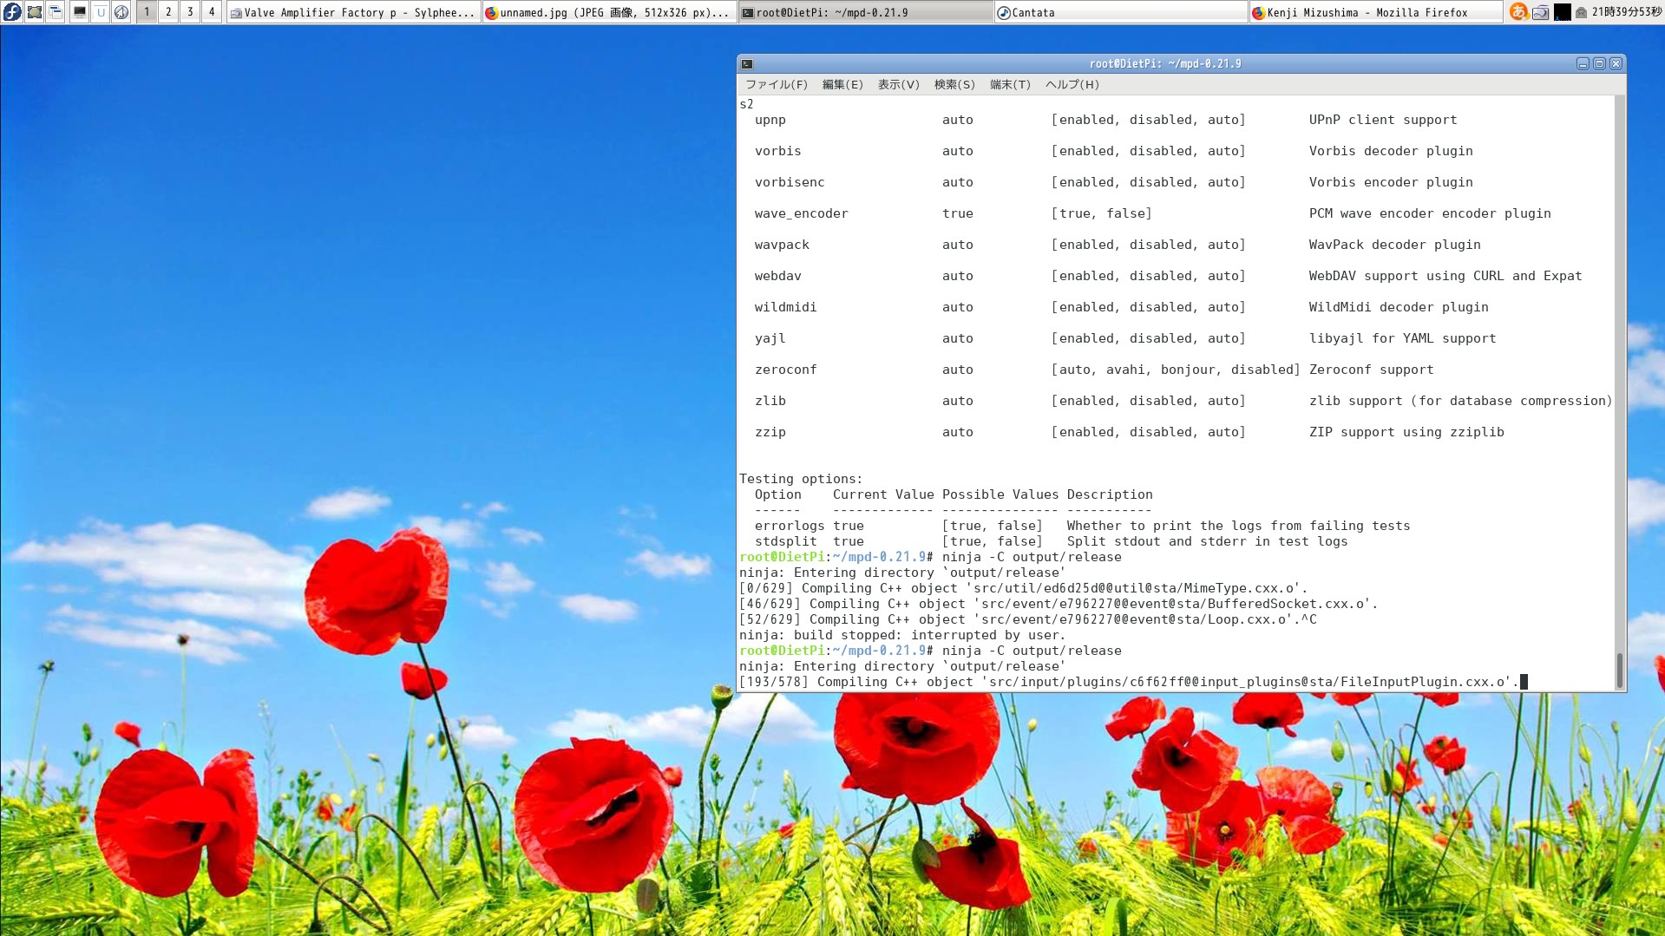1665x936 pixels.
Task: Expand the 表示(V) menu
Action: [x=898, y=84]
